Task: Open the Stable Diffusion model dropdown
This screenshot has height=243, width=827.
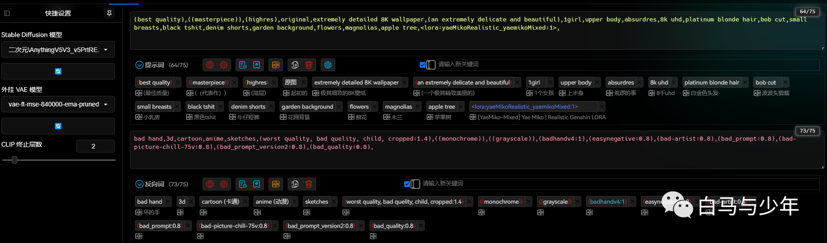Action: [x=58, y=50]
